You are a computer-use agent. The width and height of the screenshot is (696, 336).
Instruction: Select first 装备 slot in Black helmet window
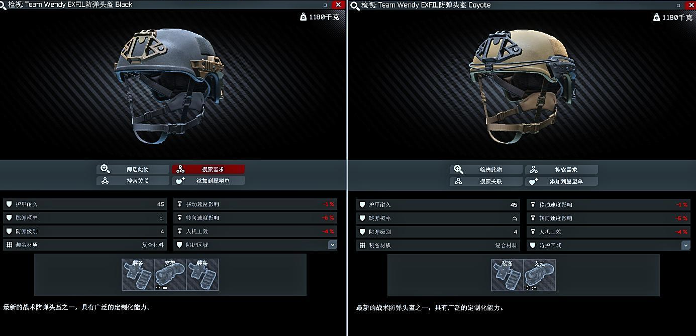(x=138, y=274)
